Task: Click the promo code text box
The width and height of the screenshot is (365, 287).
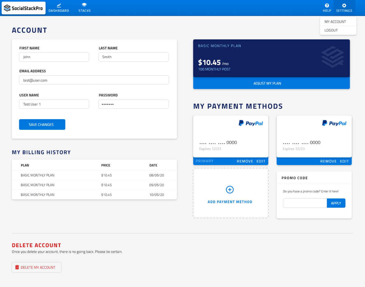Action: pyautogui.click(x=305, y=203)
